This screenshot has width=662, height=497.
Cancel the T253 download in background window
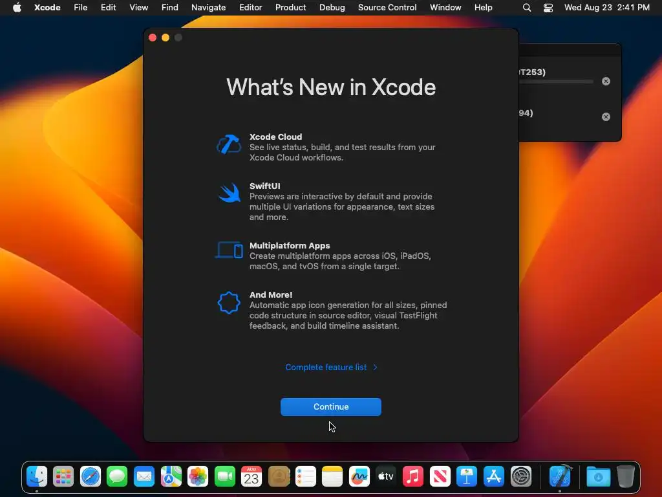(606, 81)
